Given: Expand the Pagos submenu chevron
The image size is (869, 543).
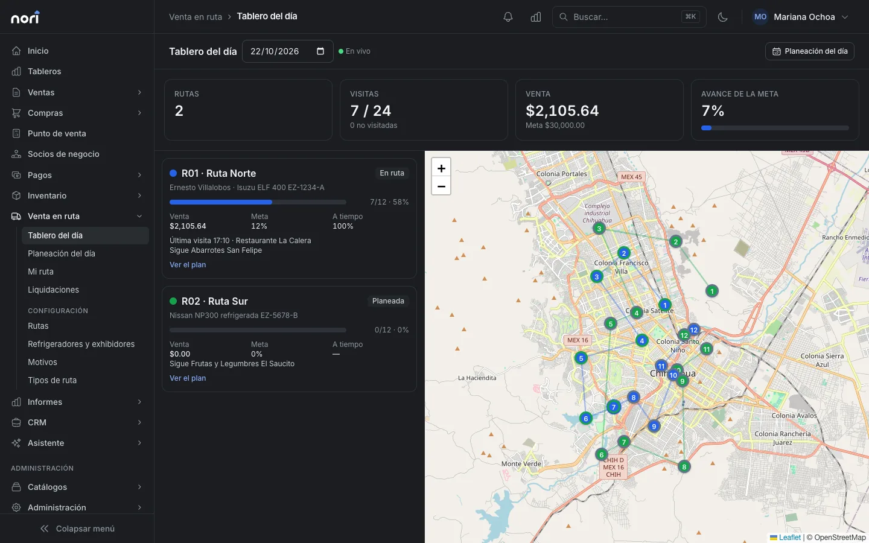Looking at the screenshot, I should (x=139, y=175).
